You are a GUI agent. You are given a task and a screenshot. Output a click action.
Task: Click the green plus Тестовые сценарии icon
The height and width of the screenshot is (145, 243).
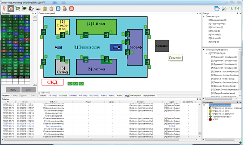tap(210, 117)
